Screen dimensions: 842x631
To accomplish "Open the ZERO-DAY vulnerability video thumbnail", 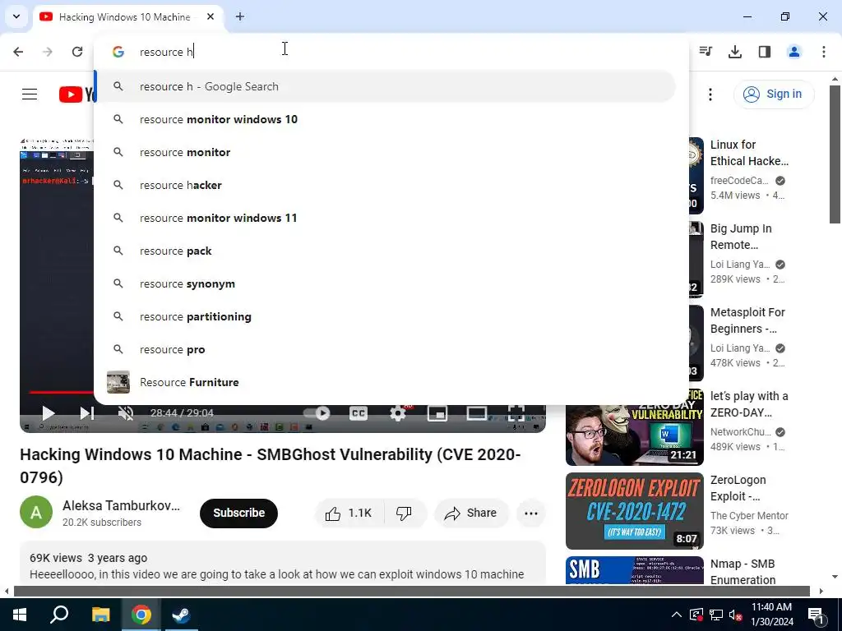I will [x=634, y=427].
